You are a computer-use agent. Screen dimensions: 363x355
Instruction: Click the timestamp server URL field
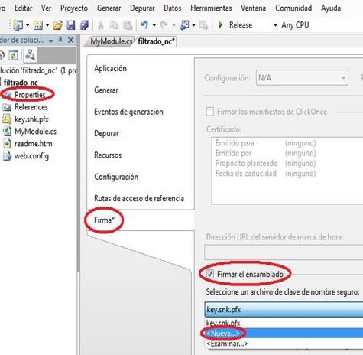(284, 252)
